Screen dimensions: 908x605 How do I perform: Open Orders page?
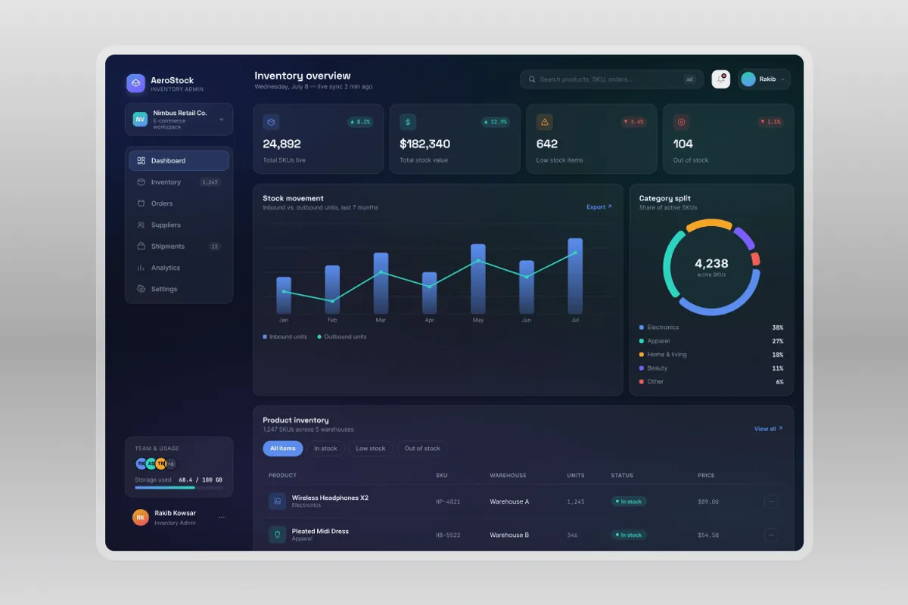179,203
